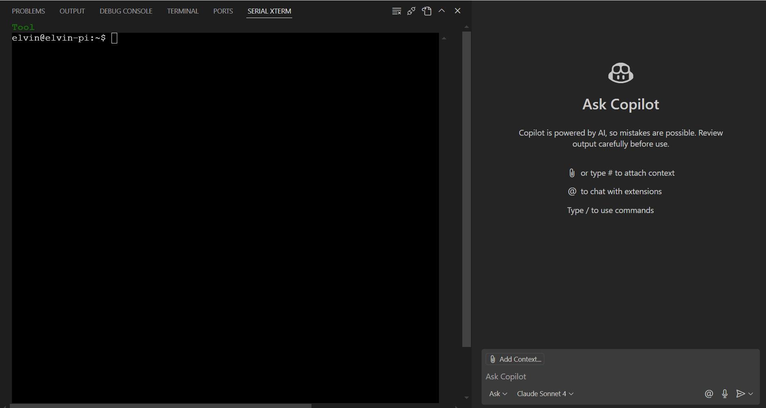The image size is (766, 408).
Task: Open the Ask mode dropdown
Action: 498,394
